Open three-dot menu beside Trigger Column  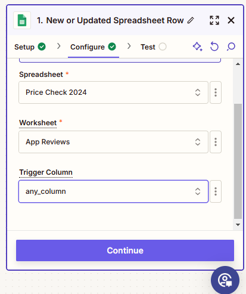(x=216, y=191)
